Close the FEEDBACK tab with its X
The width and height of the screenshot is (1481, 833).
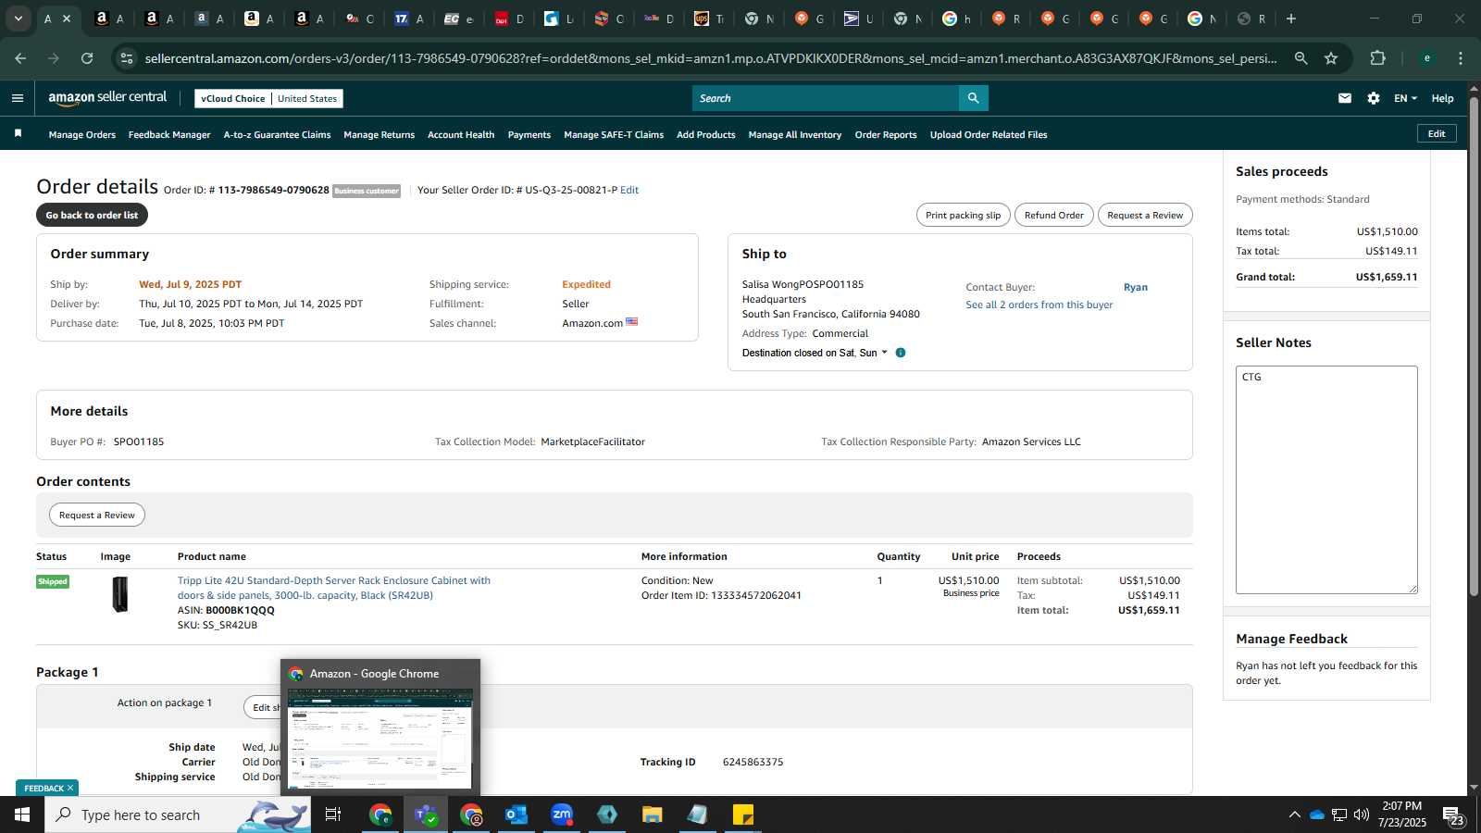(x=70, y=788)
